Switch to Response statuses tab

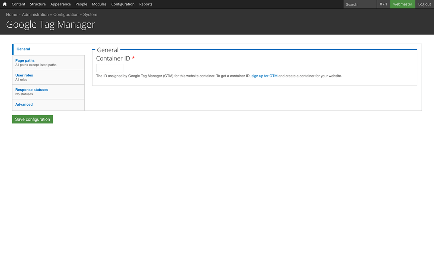tap(48, 92)
